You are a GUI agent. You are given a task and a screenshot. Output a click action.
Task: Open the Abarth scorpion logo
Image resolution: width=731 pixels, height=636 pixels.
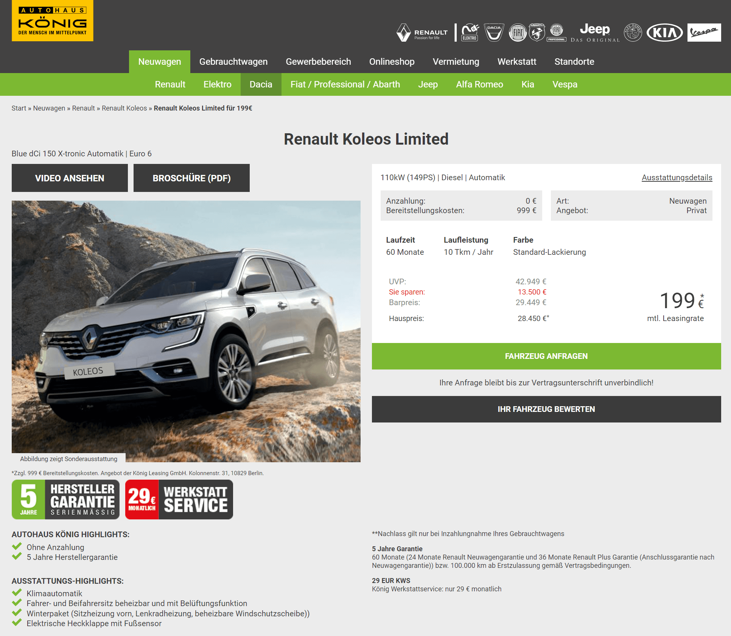click(537, 33)
